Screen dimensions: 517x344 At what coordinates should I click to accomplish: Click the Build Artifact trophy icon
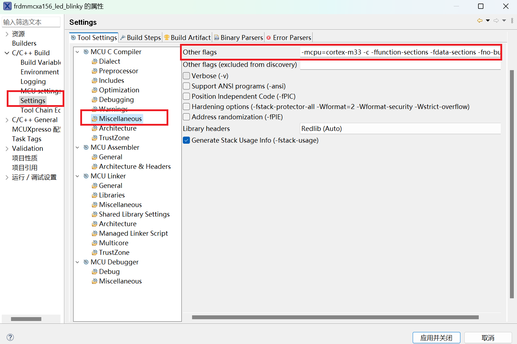[166, 37]
